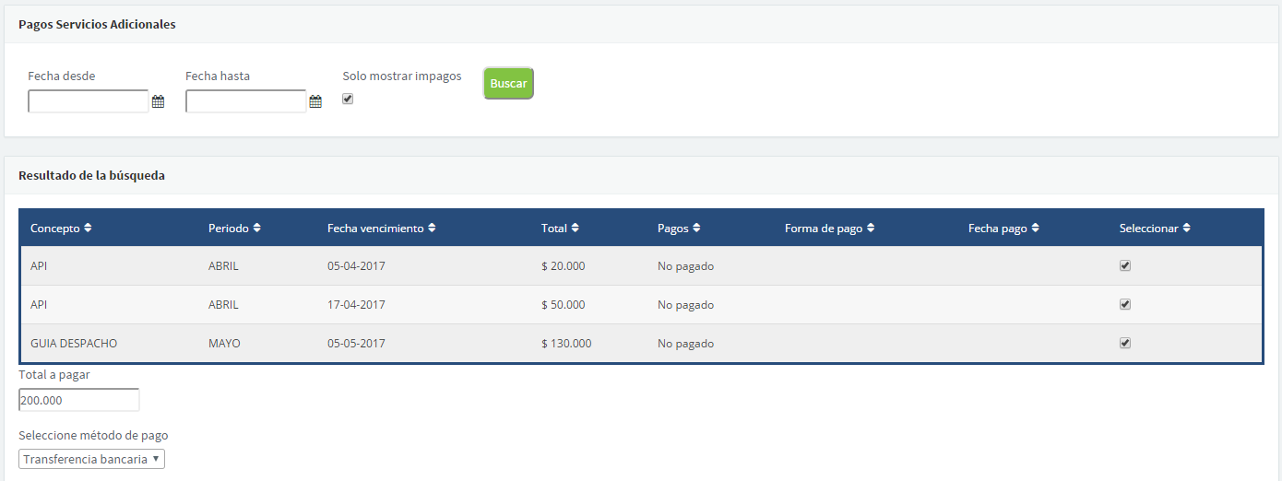1282x481 pixels.
Task: Uncheck Solo mostrar impagos checkbox
Action: [x=348, y=99]
